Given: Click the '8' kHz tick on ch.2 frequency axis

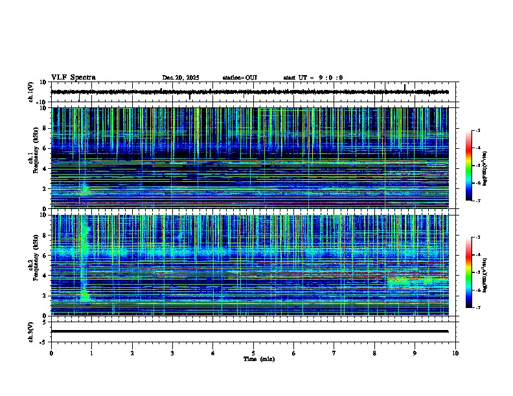Looking at the screenshot, I should [45, 236].
